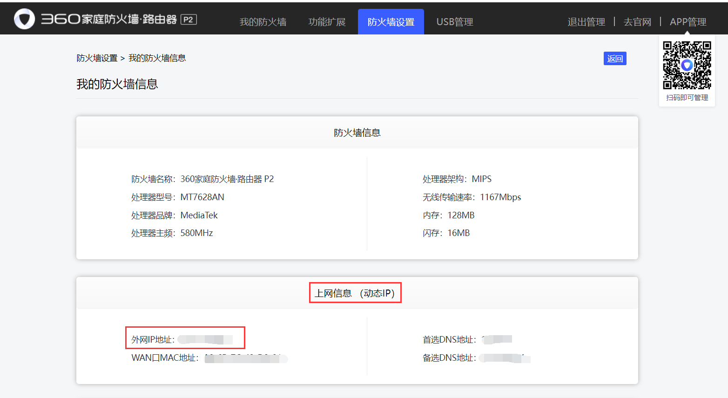Click 我的防火墙信息 breadcrumb text
728x398 pixels.
(x=157, y=58)
